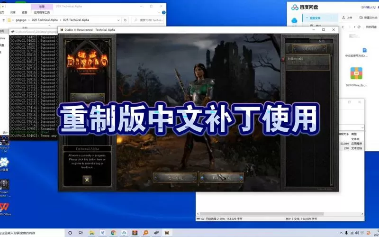This screenshot has height=237, width=379.
Task: Click the 上传 upload button in Baidu Netdisk
Action: point(347,18)
